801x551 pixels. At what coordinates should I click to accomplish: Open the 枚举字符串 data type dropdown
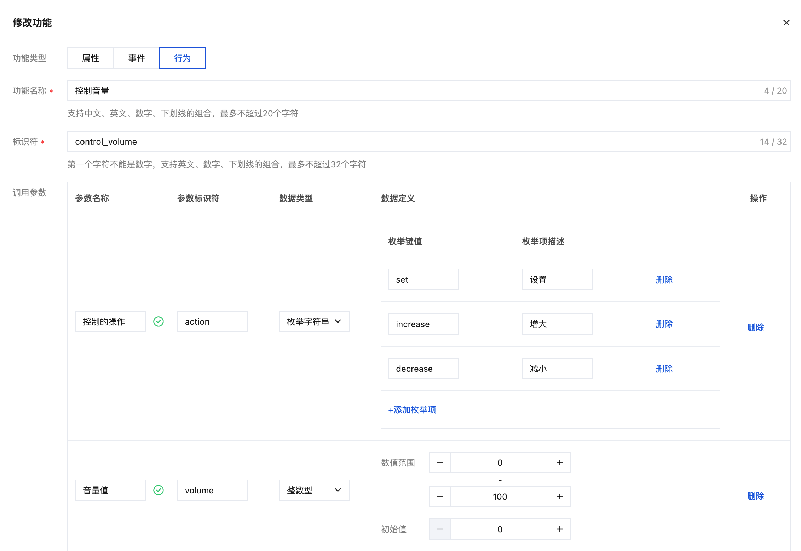tap(314, 321)
